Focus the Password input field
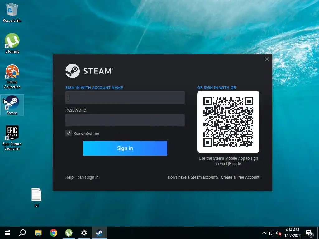The height and width of the screenshot is (239, 319). point(125,120)
